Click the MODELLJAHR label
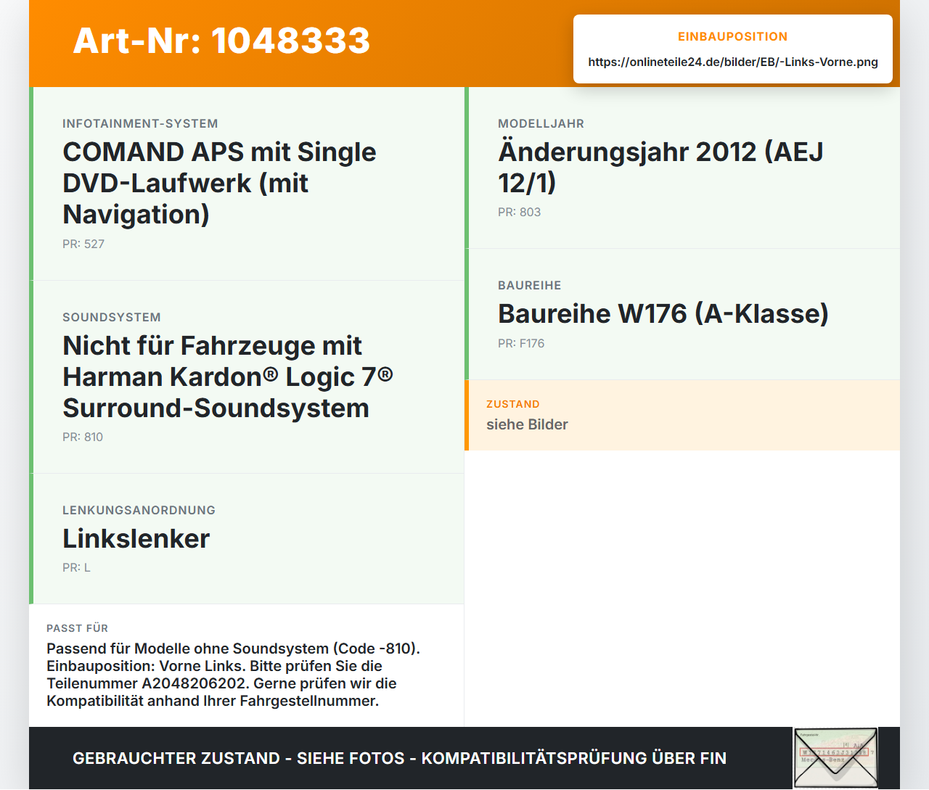929x790 pixels. click(x=541, y=123)
